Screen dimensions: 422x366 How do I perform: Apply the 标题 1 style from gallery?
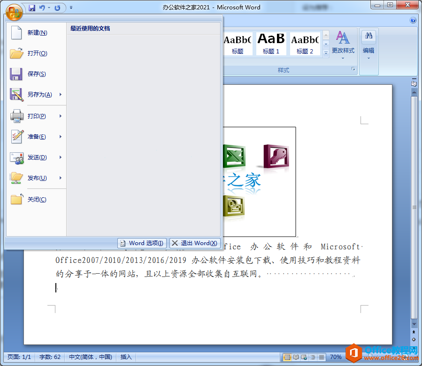(x=271, y=44)
